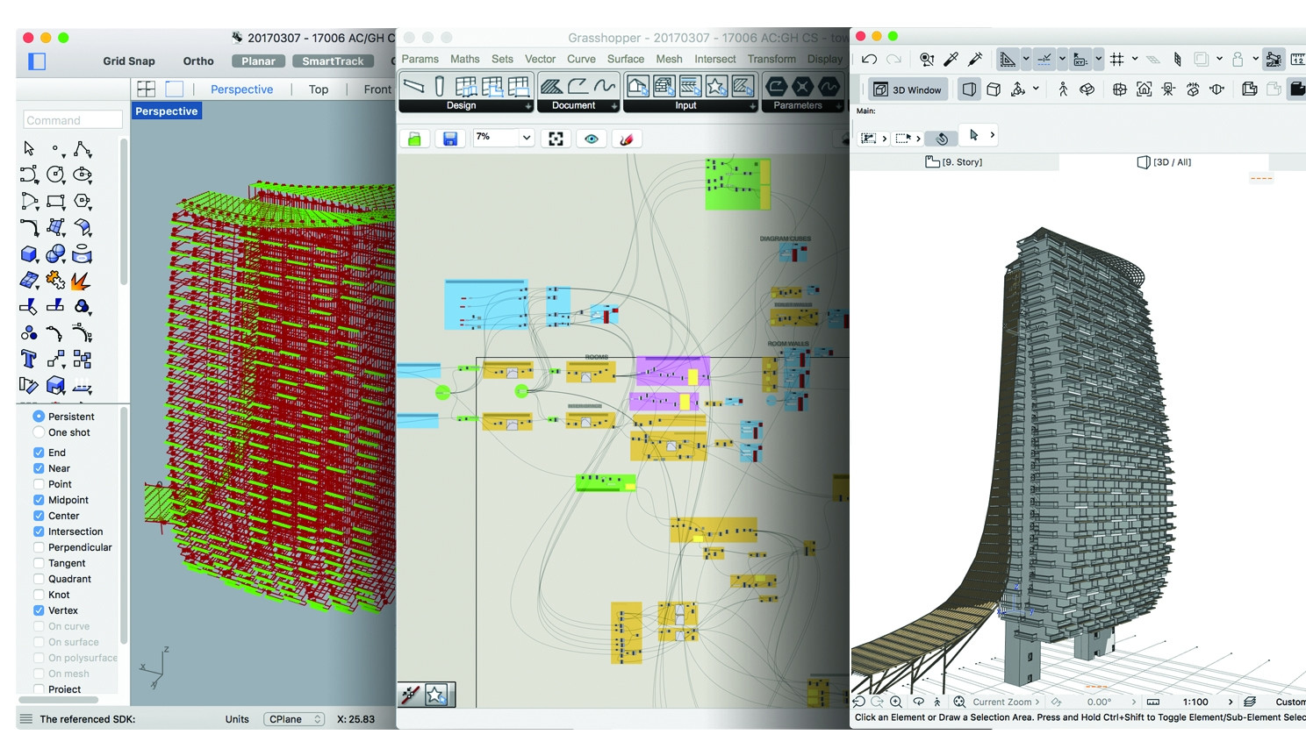Switch to the 9. Story tab
The width and height of the screenshot is (1306, 756).
click(954, 162)
